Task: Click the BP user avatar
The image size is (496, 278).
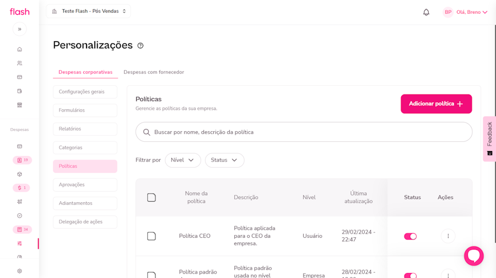Action: (x=448, y=12)
